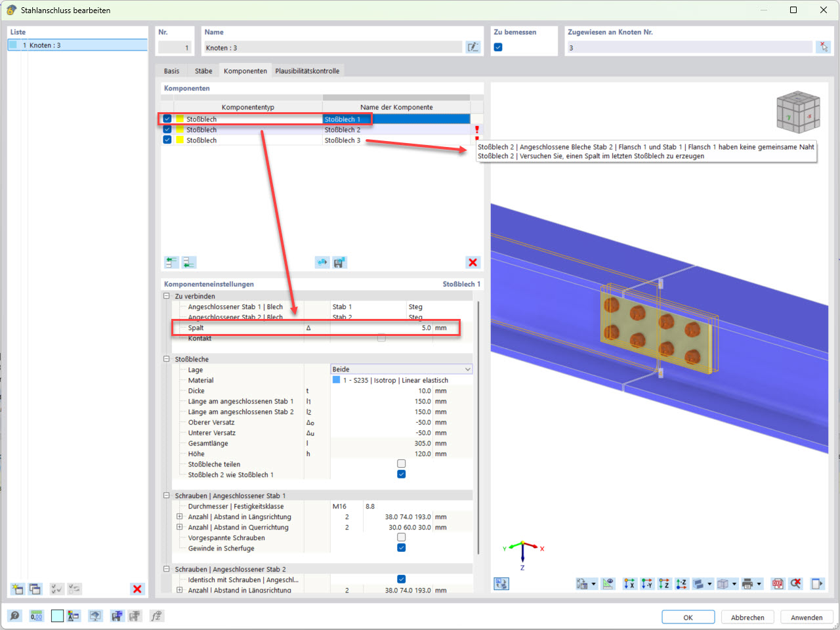Enable the Zu bemessen checkbox
The height and width of the screenshot is (630, 840).
pos(498,47)
